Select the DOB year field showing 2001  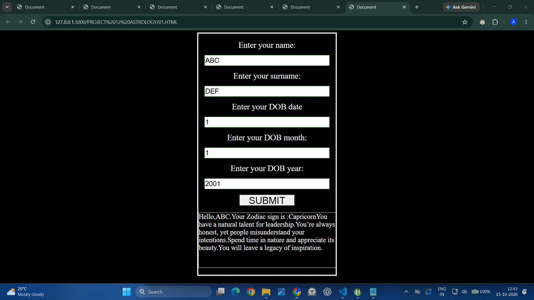point(267,184)
